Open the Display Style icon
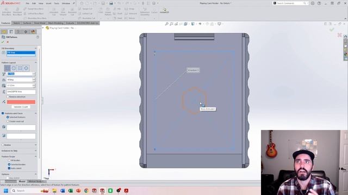The width and height of the screenshot is (348, 195). (193, 24)
